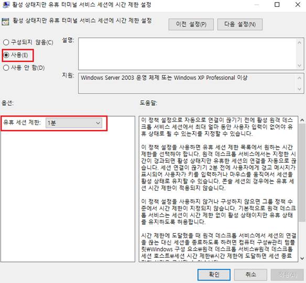Click the help text scroll-up arrow

[x=302, y=120]
